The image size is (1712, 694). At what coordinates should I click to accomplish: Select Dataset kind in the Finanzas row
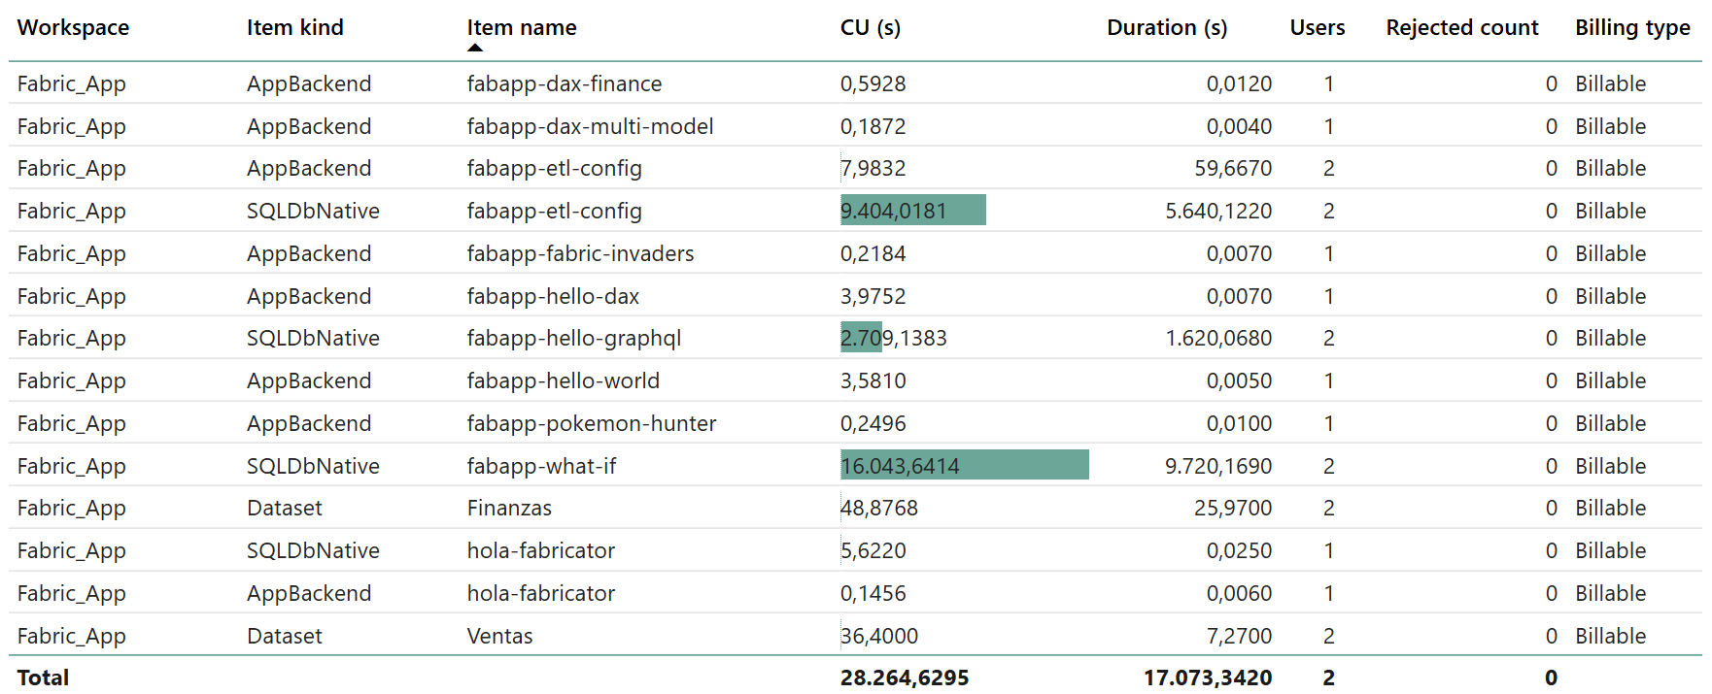pyautogui.click(x=285, y=508)
